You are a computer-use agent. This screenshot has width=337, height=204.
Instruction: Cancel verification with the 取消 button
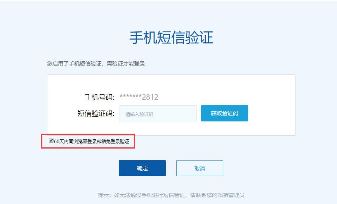pyautogui.click(x=200, y=168)
